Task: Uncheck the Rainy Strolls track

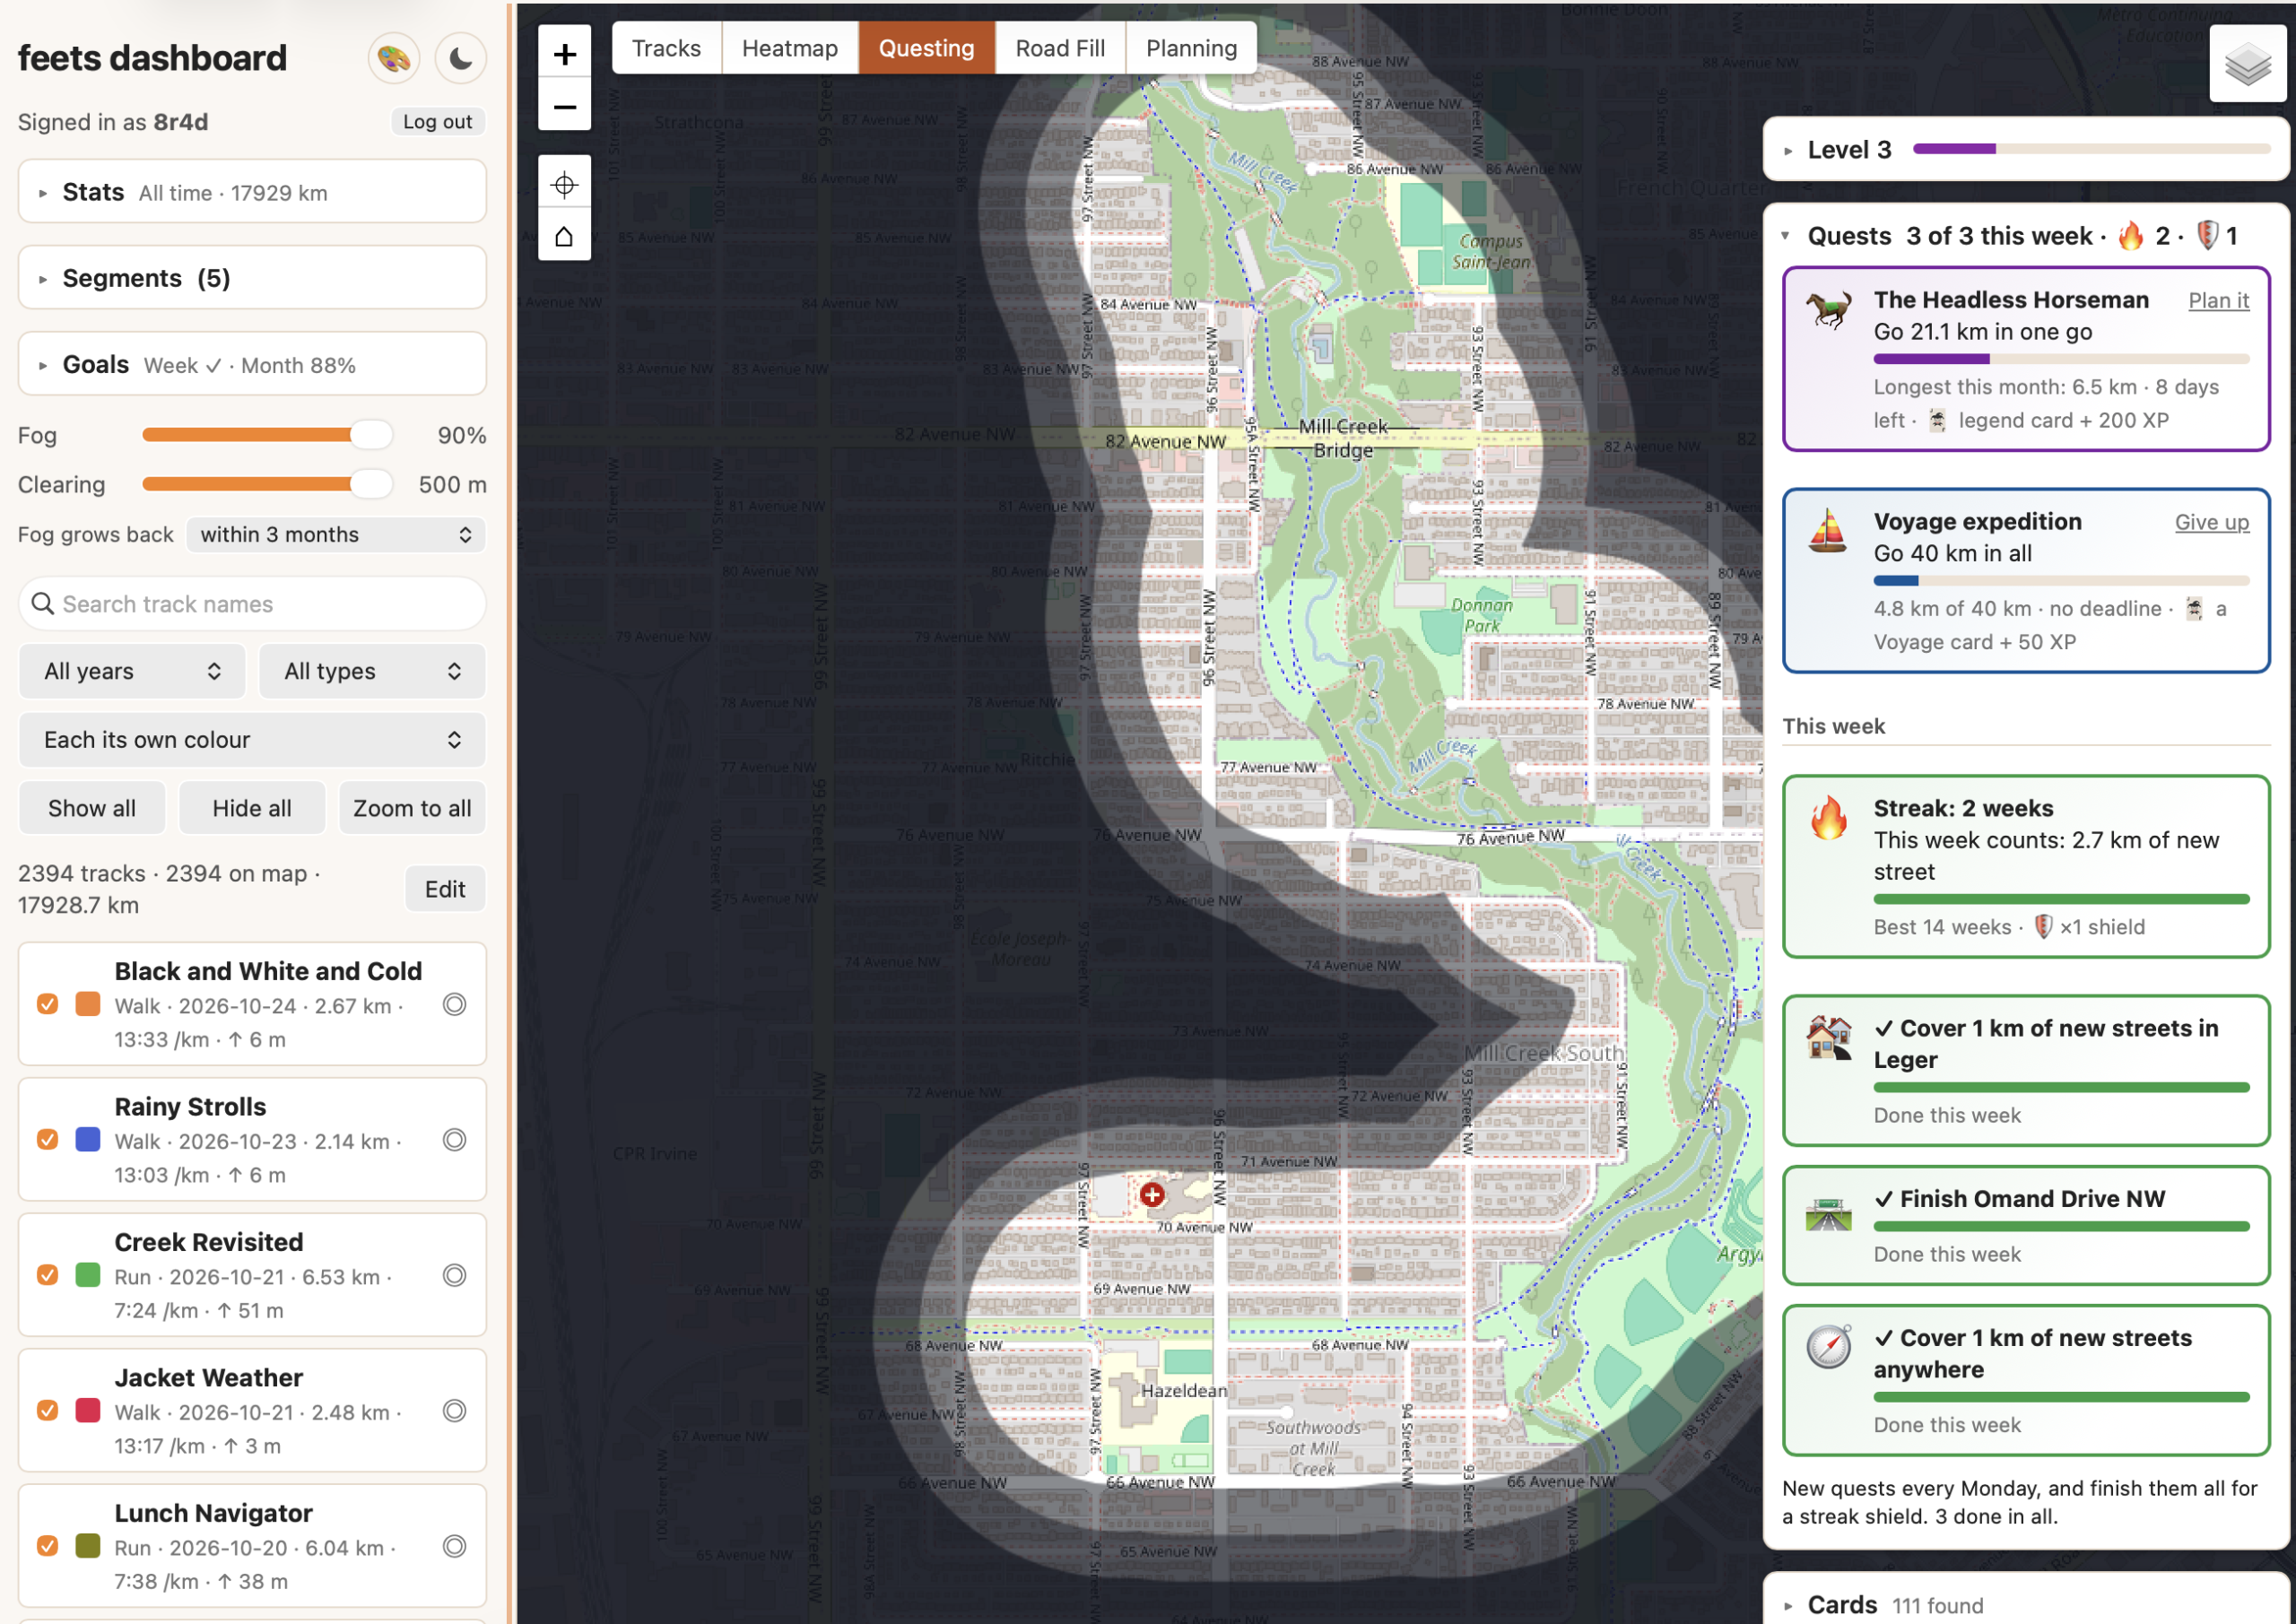Action: tap(47, 1140)
